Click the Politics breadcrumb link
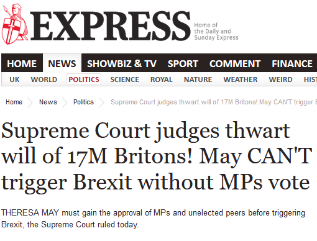The width and height of the screenshot is (317, 241). 83,102
